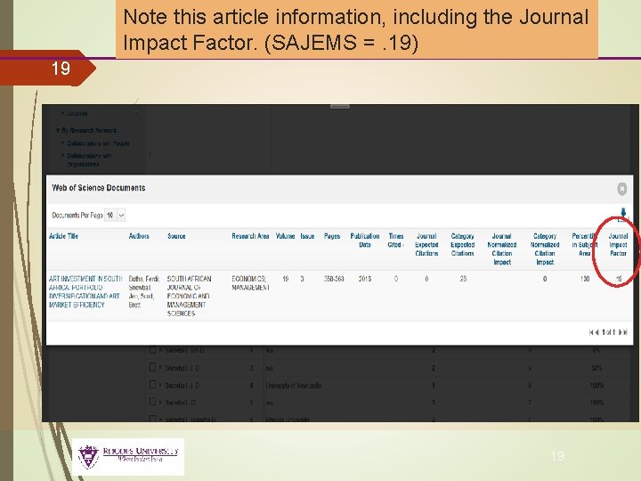Select the .28 category expected citations value
641x481 pixels.
coord(462,279)
